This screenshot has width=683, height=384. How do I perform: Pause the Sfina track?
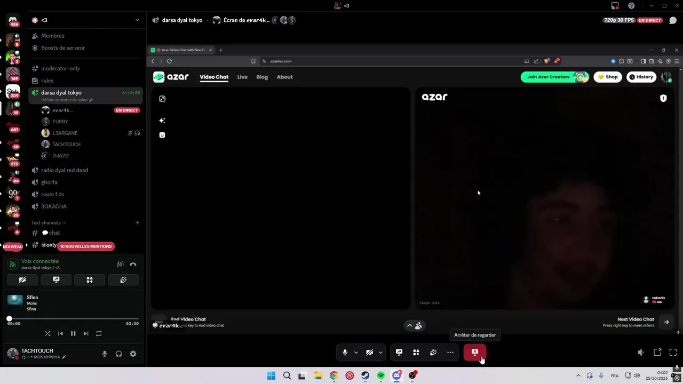pos(73,333)
